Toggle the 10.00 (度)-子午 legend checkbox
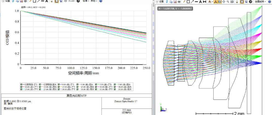The width and height of the screenshot is (272, 115). click(22, 87)
